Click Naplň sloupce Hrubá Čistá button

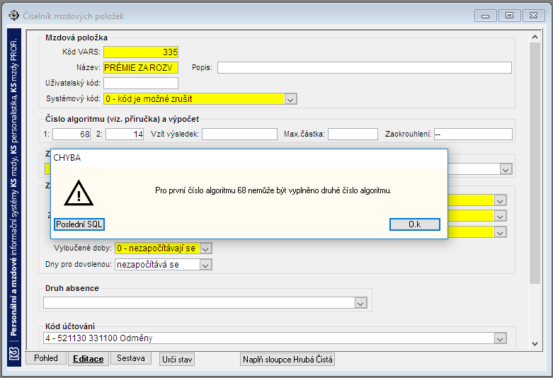[287, 360]
